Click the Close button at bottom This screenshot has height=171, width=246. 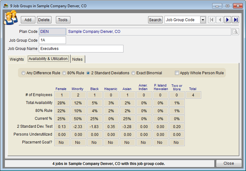click(x=229, y=163)
